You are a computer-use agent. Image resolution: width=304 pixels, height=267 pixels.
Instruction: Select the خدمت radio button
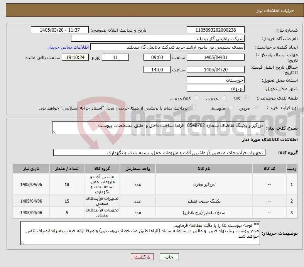coord(224,98)
